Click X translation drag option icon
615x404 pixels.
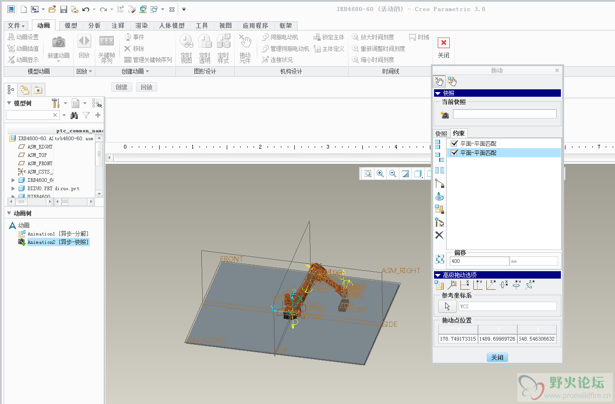[466, 285]
